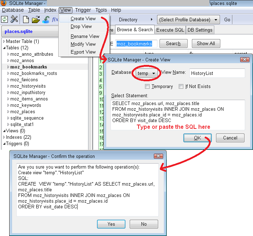
Task: Open the Directory submenu arrow
Action: point(151,20)
